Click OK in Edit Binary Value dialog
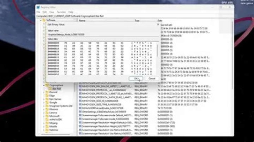The image size is (254, 142). tap(136, 79)
